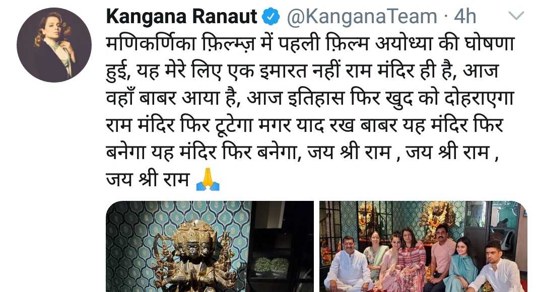Open the 4h timestamp link
Screen dimensions: 537x292
point(465,17)
